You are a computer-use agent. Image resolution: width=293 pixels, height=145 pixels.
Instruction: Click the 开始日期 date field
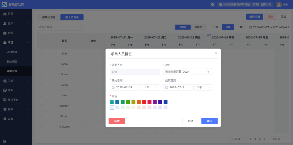pos(125,87)
